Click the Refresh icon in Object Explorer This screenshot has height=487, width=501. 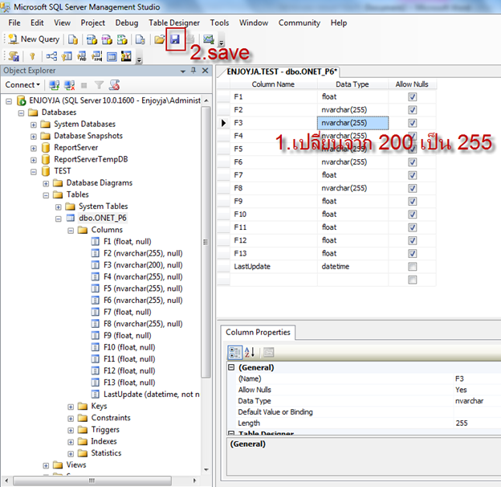114,85
